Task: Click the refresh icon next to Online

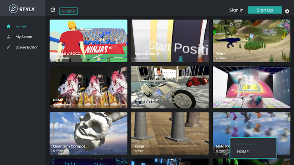Action: point(53,10)
